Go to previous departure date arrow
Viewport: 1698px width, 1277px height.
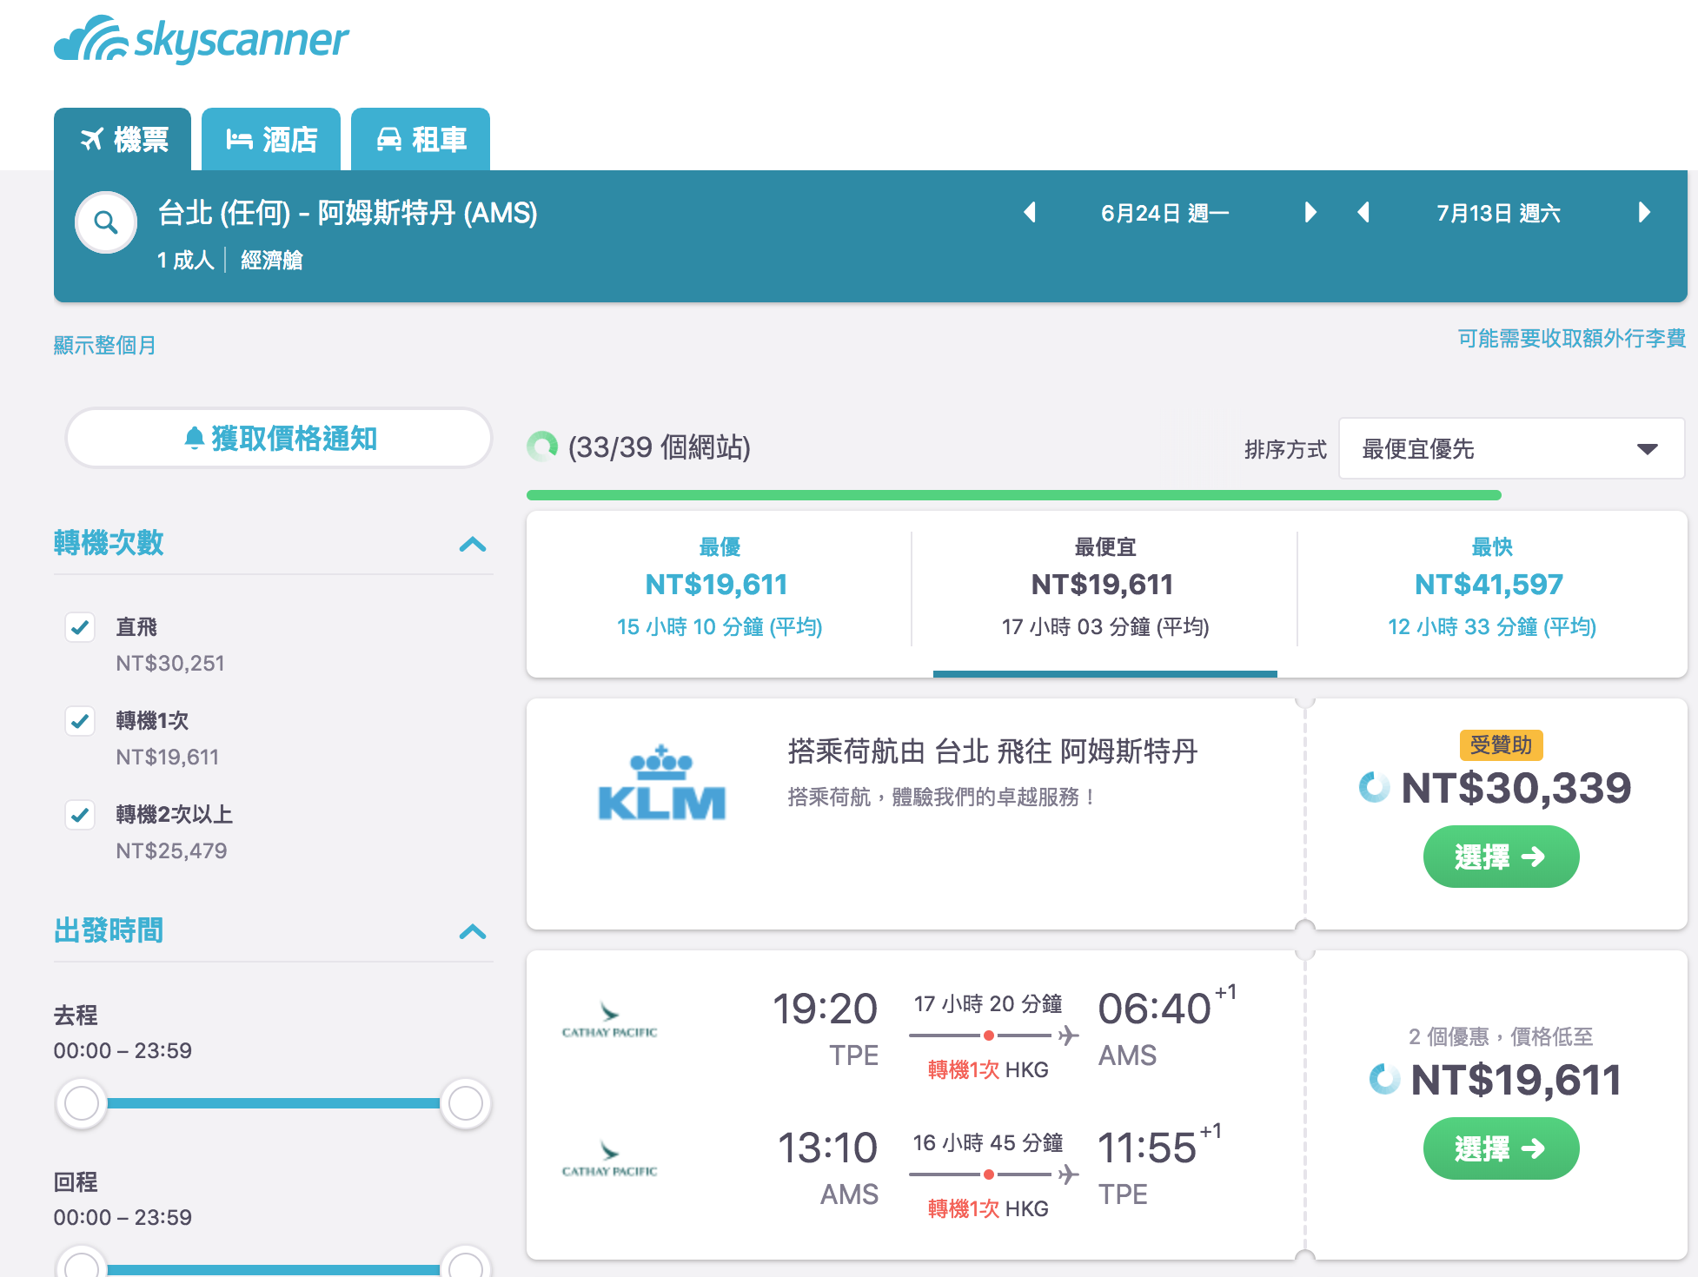pos(1030,213)
